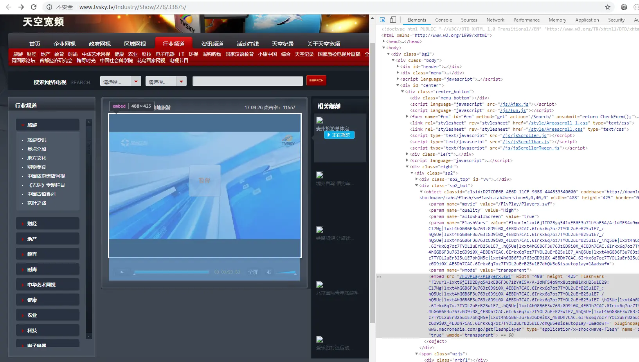Click the red SEARCH button

(x=316, y=80)
